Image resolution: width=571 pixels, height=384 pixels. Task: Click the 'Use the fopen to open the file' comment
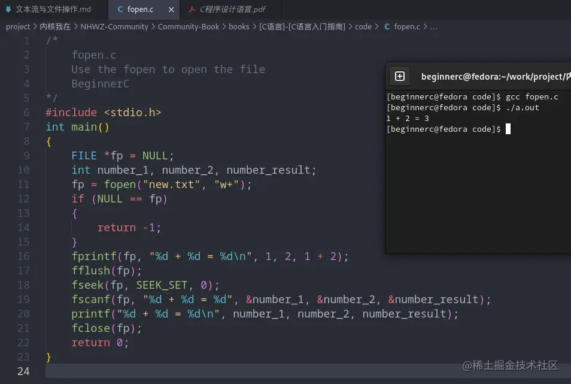(x=168, y=69)
